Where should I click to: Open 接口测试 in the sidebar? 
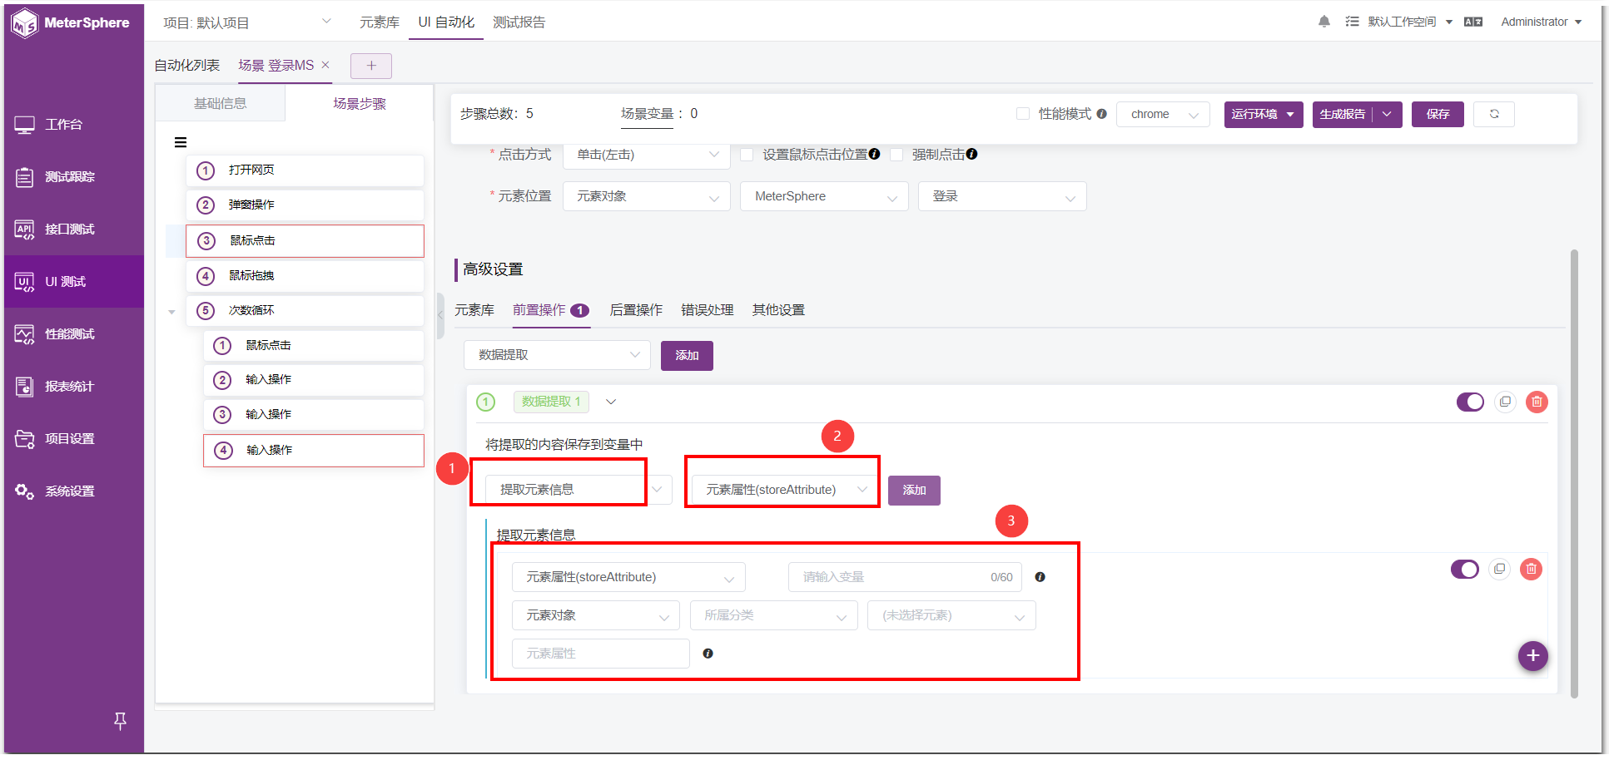(73, 229)
